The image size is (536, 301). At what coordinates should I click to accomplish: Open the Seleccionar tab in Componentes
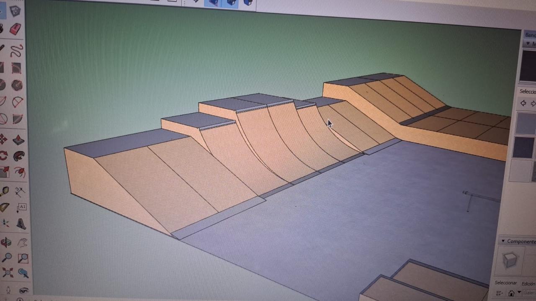tap(505, 283)
